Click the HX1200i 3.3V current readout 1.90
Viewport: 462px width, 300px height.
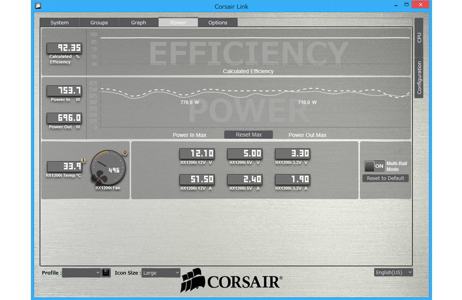tap(293, 179)
